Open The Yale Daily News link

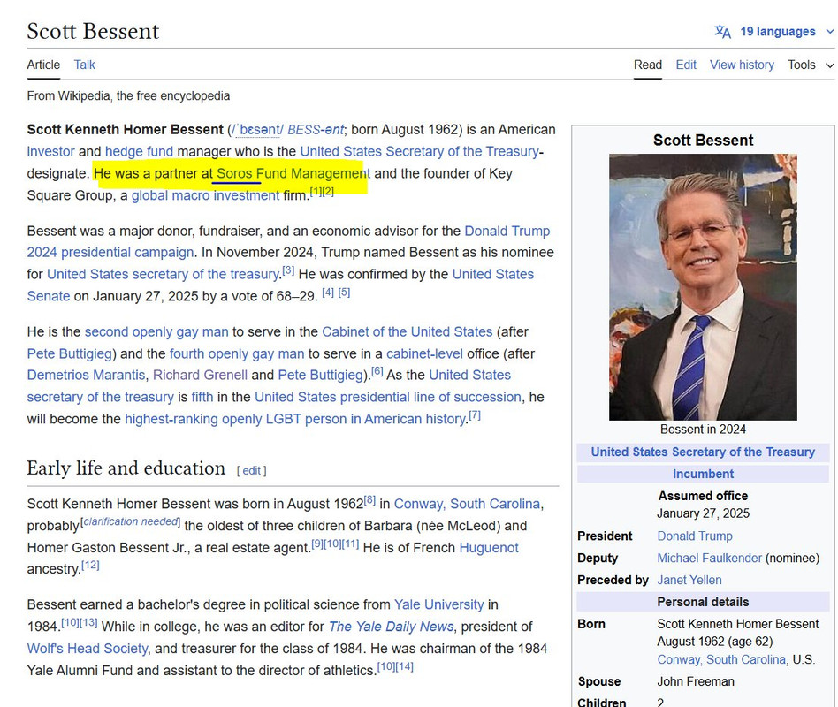(392, 627)
